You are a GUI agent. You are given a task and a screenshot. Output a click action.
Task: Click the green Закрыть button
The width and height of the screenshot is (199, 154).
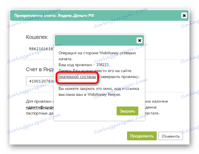[127, 111]
